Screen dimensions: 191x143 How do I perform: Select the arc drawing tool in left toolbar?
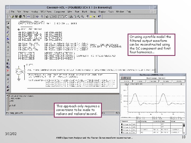[8, 53]
